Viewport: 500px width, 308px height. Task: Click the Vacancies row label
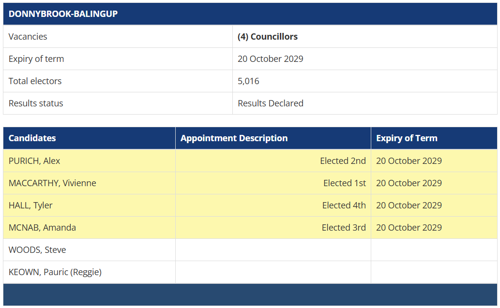point(28,37)
